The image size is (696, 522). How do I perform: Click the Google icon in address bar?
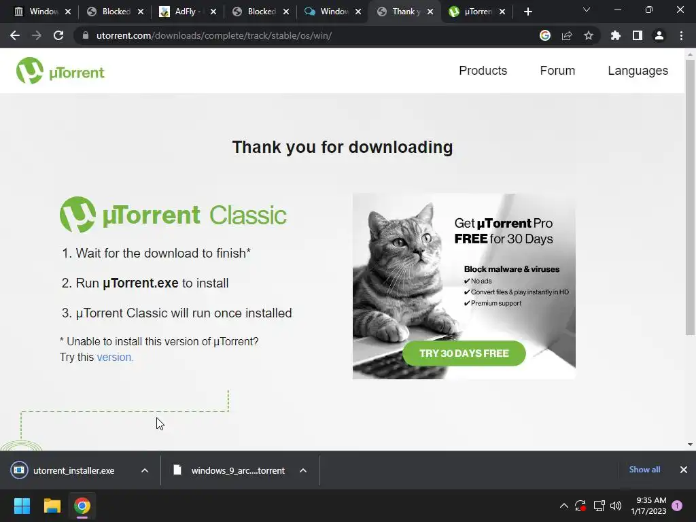(x=545, y=35)
